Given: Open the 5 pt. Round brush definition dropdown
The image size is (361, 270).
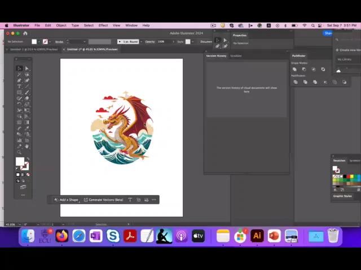Looking at the screenshot, I should click(x=141, y=42).
